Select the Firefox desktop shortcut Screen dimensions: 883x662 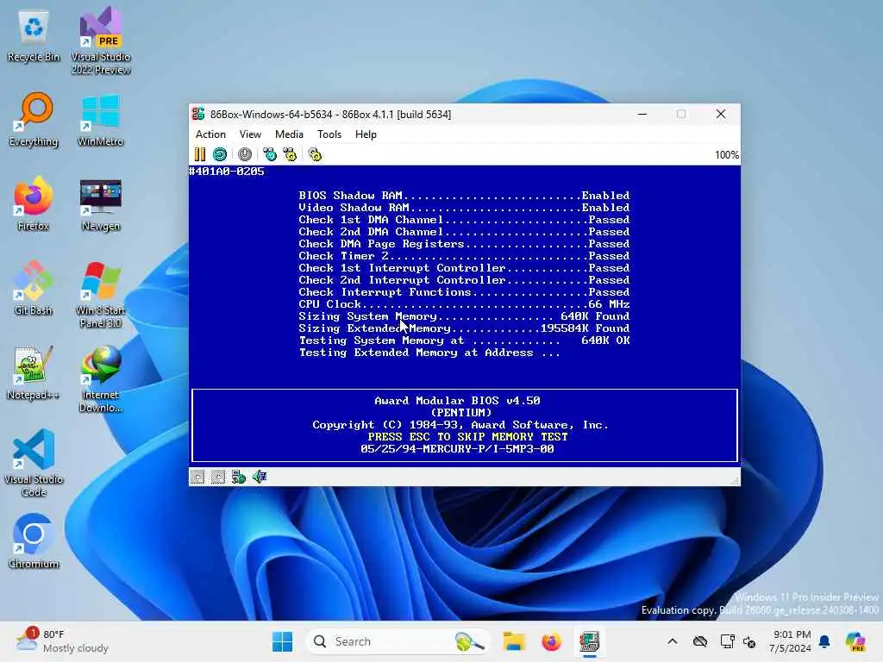(x=34, y=203)
